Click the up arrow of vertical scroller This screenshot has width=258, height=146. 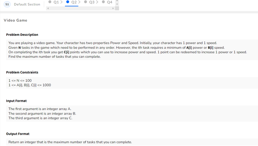117,1
